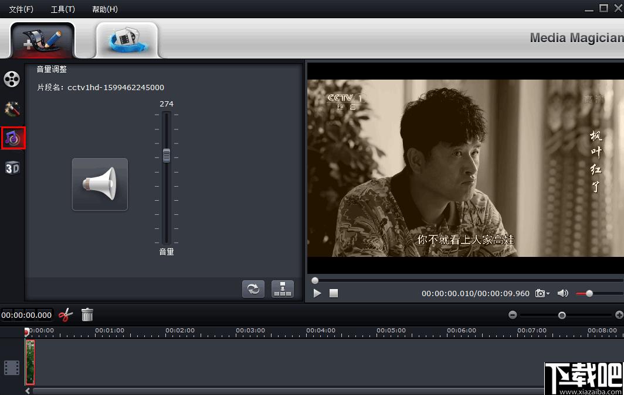Image resolution: width=624 pixels, height=395 pixels.
Task: Click the timecode field 00:00:00.000
Action: point(26,315)
